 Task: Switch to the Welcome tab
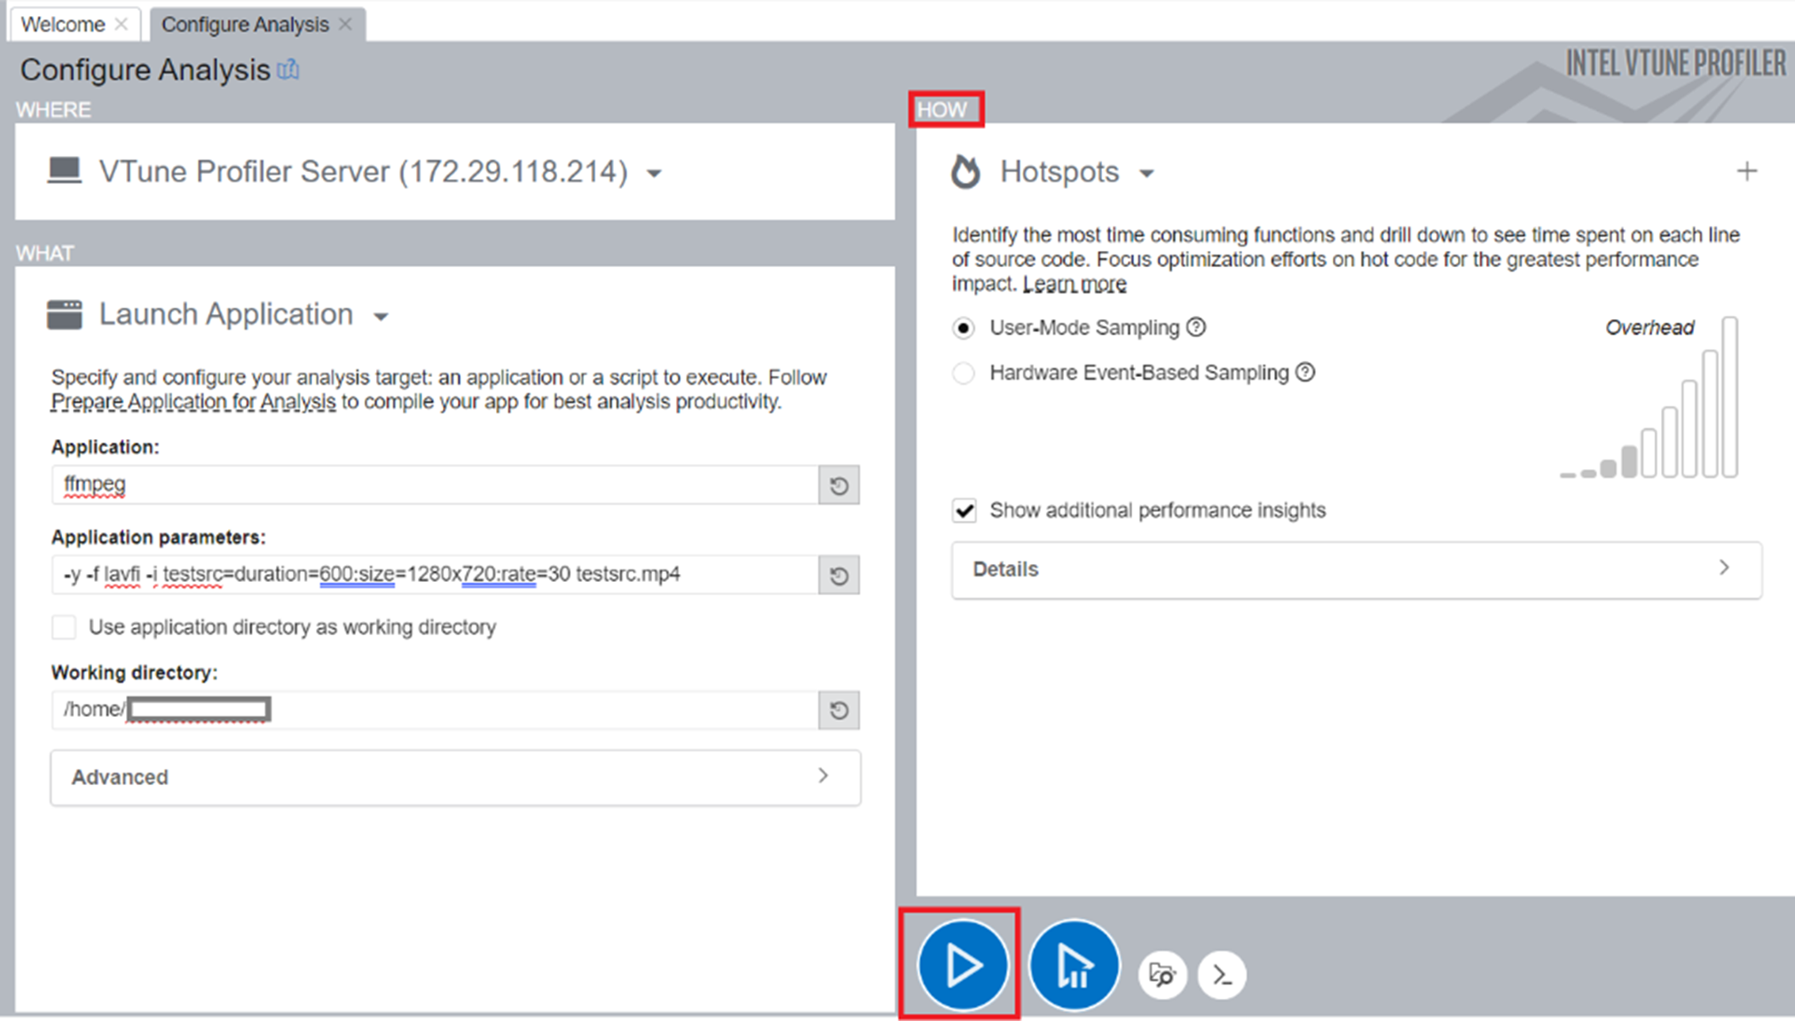[x=62, y=24]
